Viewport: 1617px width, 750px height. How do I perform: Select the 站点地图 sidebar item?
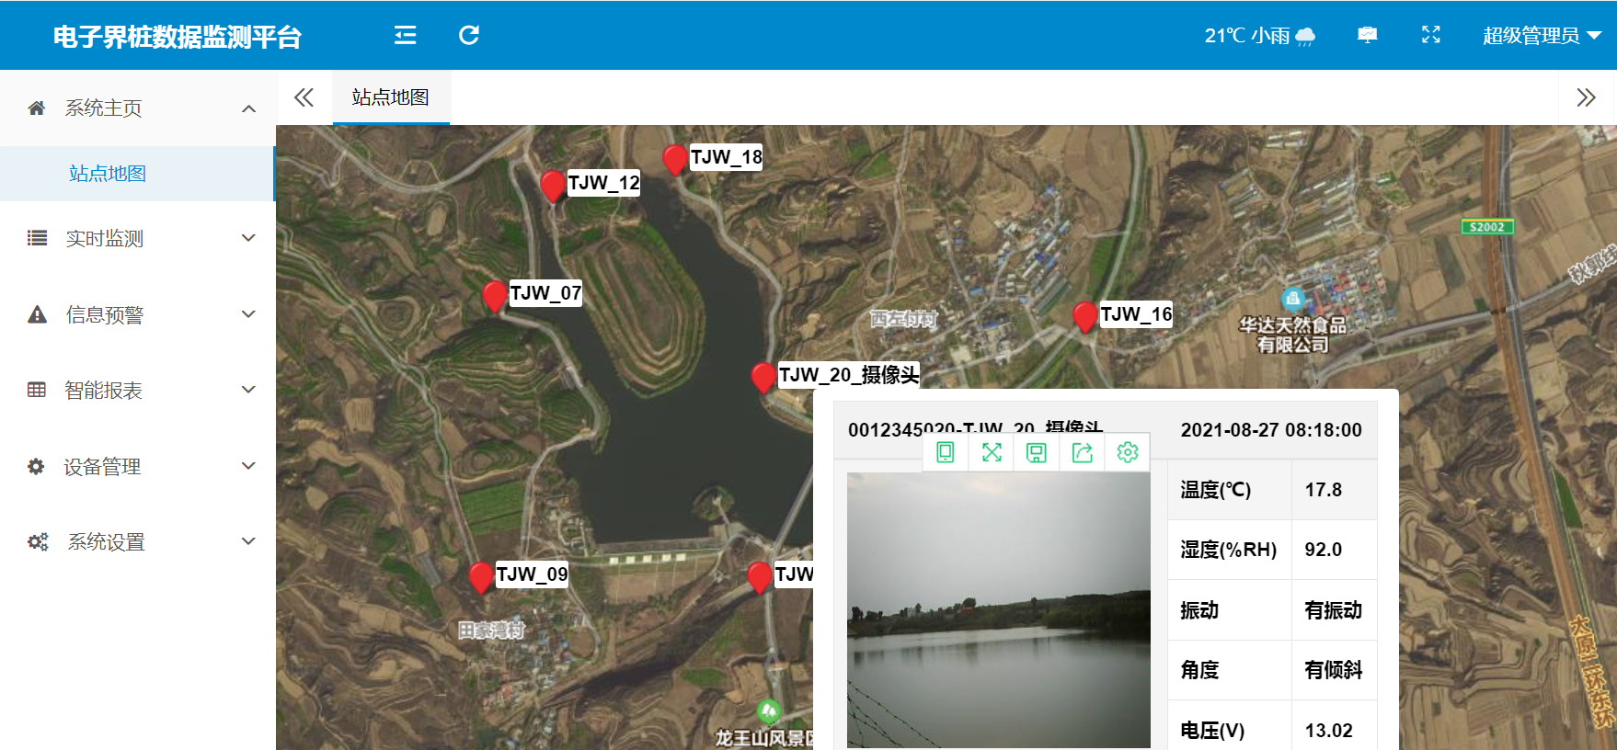click(108, 174)
